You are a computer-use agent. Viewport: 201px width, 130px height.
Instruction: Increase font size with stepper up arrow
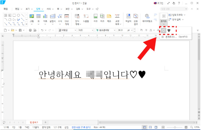[135, 29]
